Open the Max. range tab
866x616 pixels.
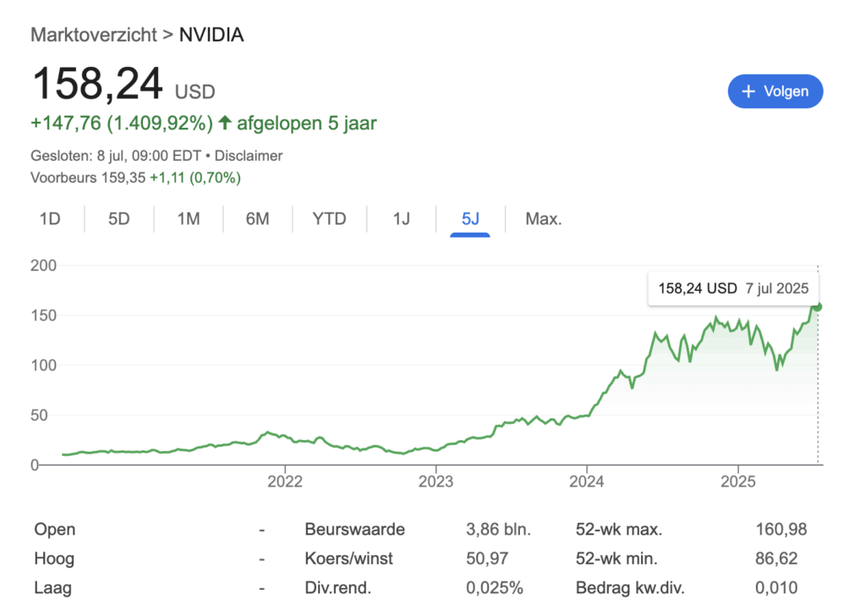click(x=543, y=219)
